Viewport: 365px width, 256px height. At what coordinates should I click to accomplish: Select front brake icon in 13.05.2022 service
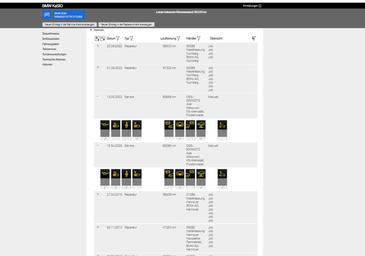tap(169, 125)
